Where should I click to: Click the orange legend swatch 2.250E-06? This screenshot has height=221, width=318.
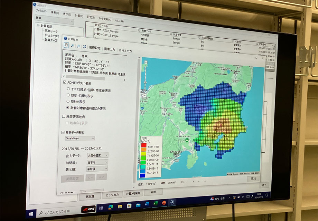click(x=143, y=150)
